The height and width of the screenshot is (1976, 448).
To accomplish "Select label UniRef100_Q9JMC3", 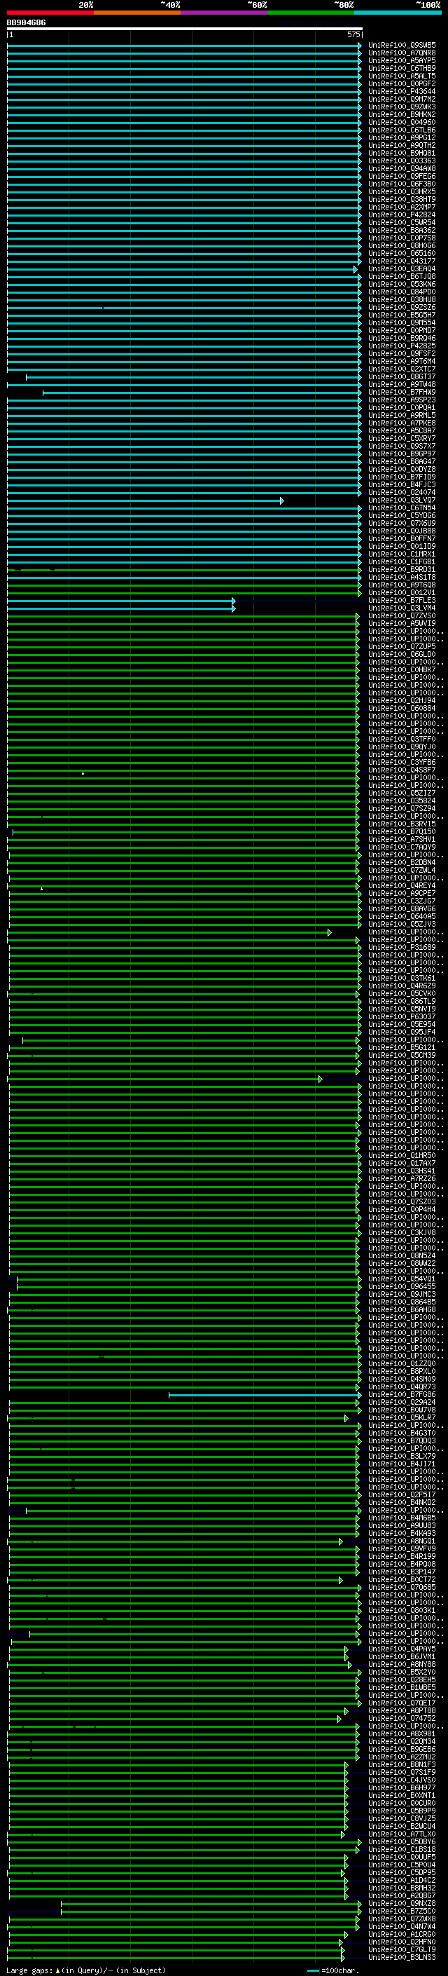I will coord(401,1294).
